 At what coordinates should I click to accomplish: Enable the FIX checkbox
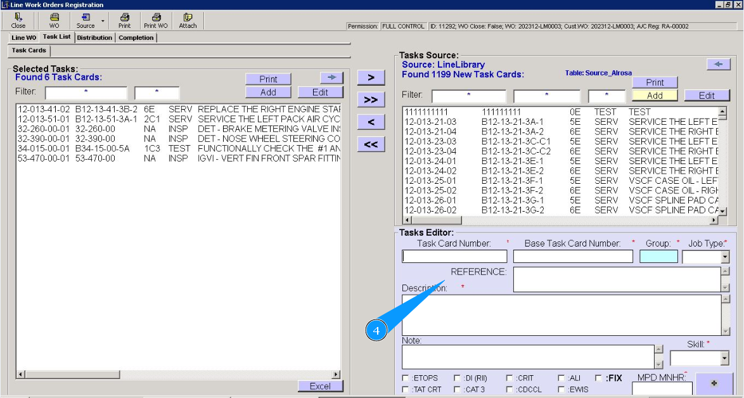(598, 378)
